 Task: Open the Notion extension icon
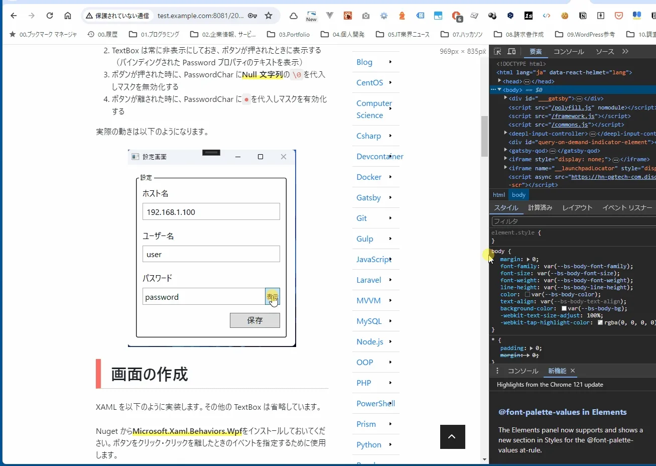pos(583,16)
